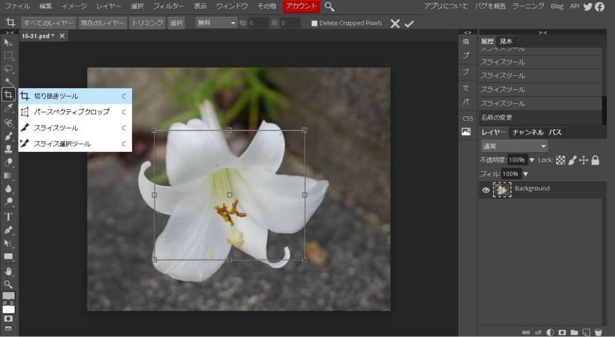Open search with the magnifier icon in the menu bar
The height and width of the screenshot is (337, 615).
pos(330,7)
